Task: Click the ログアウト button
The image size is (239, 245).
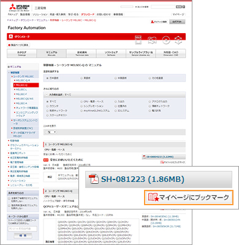Action: click(x=177, y=21)
